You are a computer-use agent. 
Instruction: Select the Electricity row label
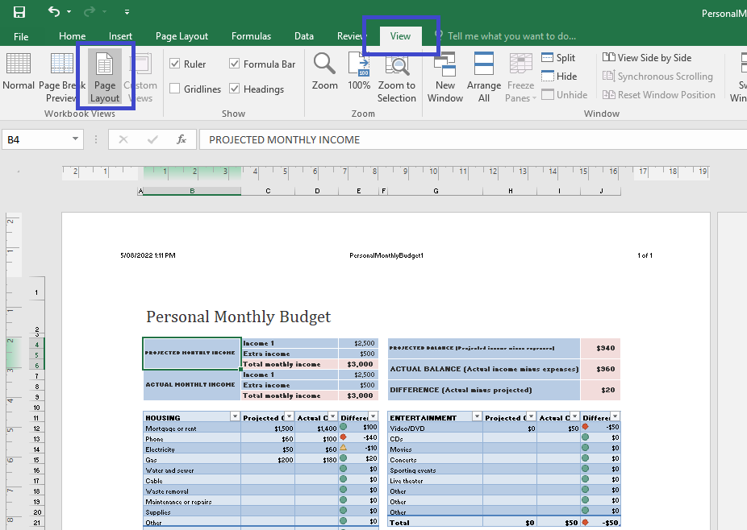[x=160, y=449]
